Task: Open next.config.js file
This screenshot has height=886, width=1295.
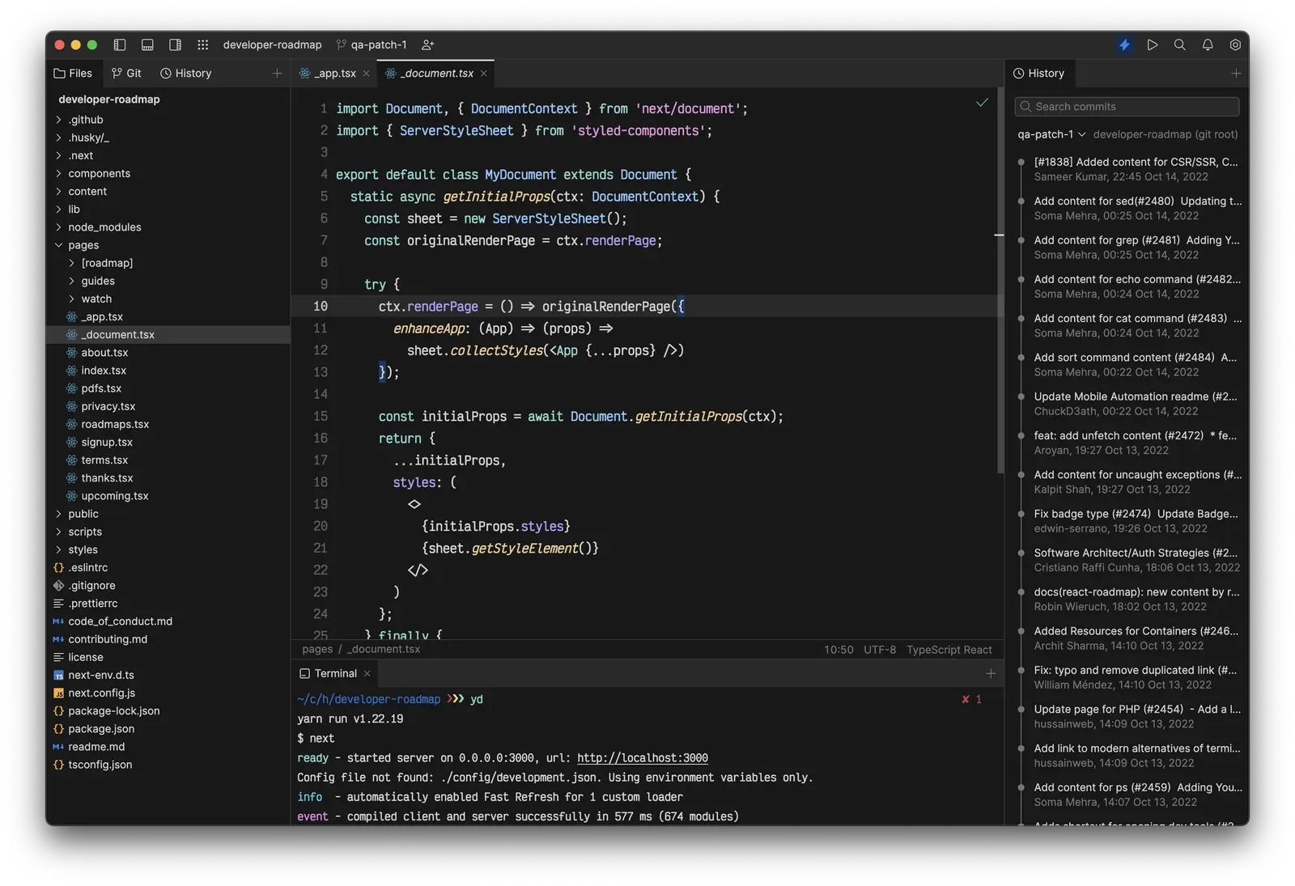Action: coord(168,693)
